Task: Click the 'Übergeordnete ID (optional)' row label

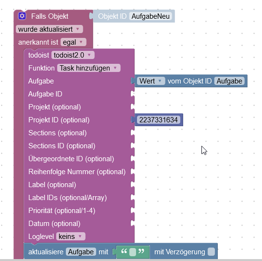Action: click(x=71, y=159)
